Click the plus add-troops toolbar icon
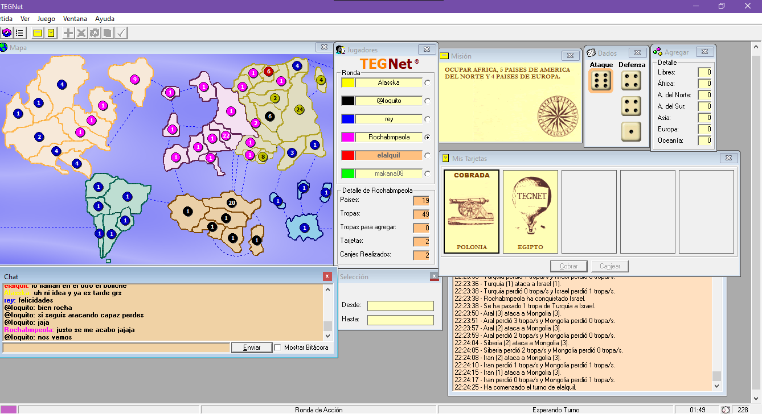This screenshot has width=762, height=414. (68, 33)
